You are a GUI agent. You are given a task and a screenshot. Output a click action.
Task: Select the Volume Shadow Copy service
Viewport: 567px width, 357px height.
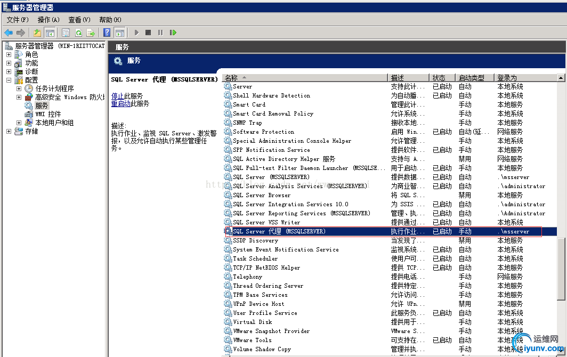pyautogui.click(x=390, y=349)
